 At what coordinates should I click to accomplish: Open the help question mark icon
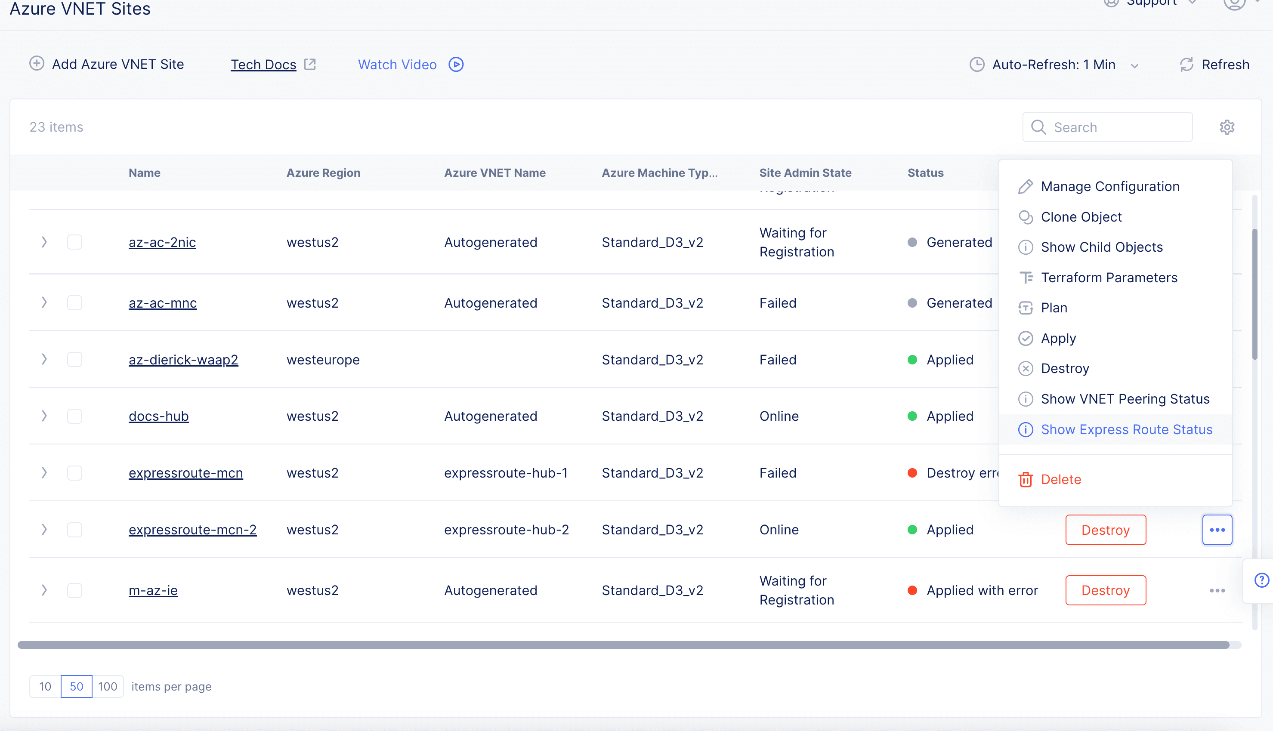click(x=1261, y=581)
